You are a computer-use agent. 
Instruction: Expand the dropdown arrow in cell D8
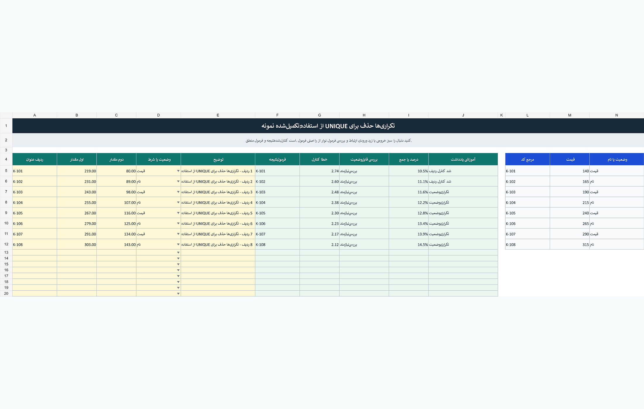pos(178,202)
